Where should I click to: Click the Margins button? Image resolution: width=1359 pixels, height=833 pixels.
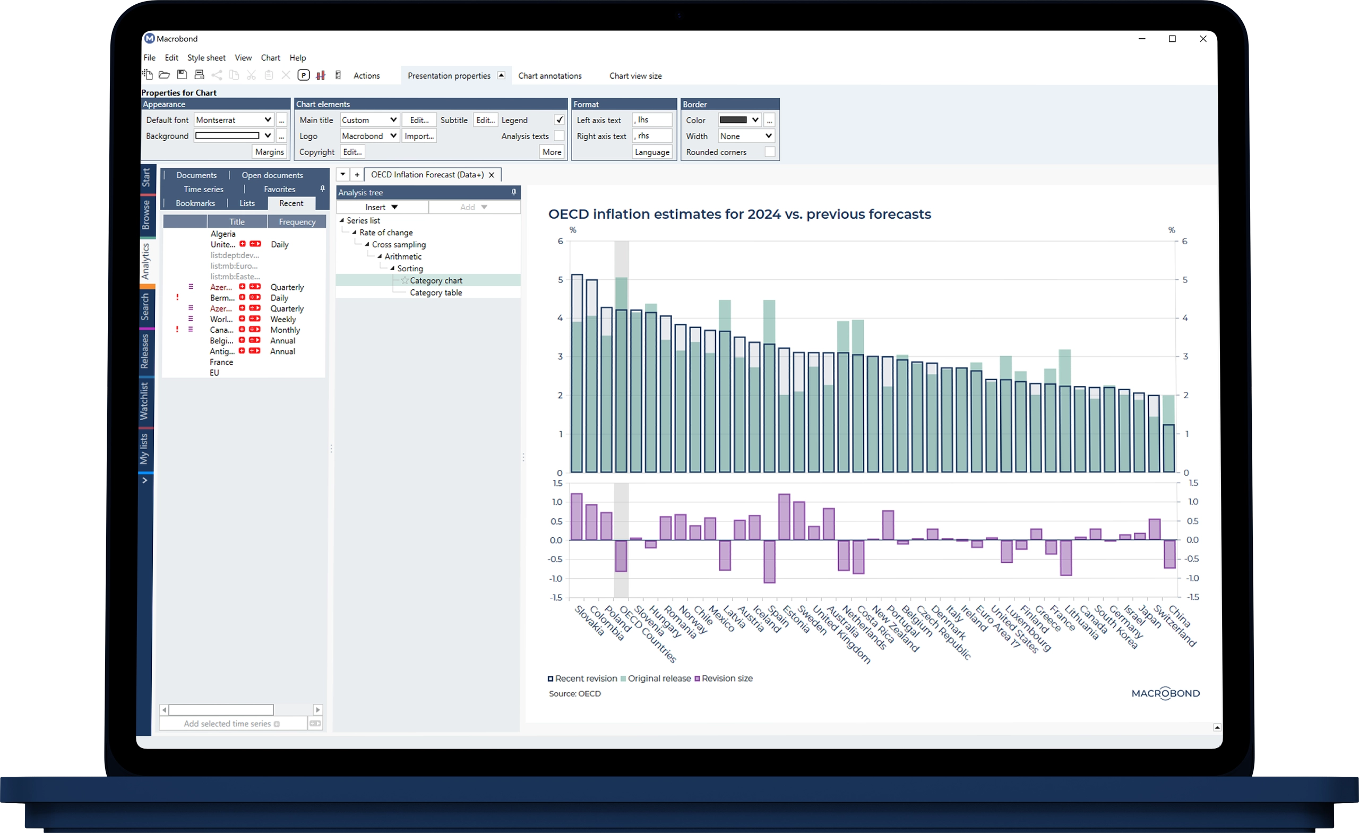(x=269, y=152)
